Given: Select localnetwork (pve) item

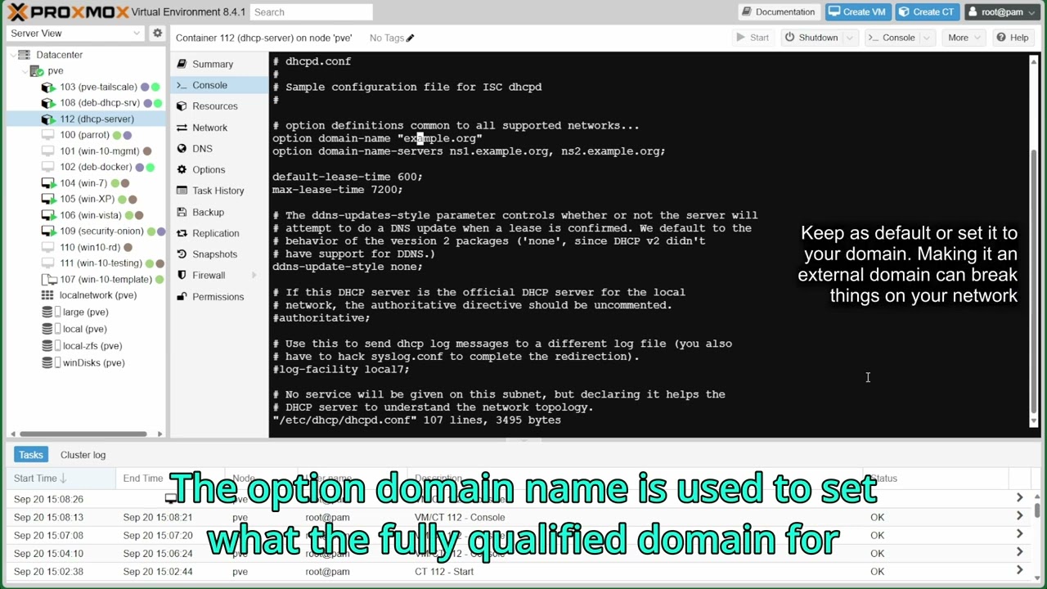Looking at the screenshot, I should [x=97, y=295].
